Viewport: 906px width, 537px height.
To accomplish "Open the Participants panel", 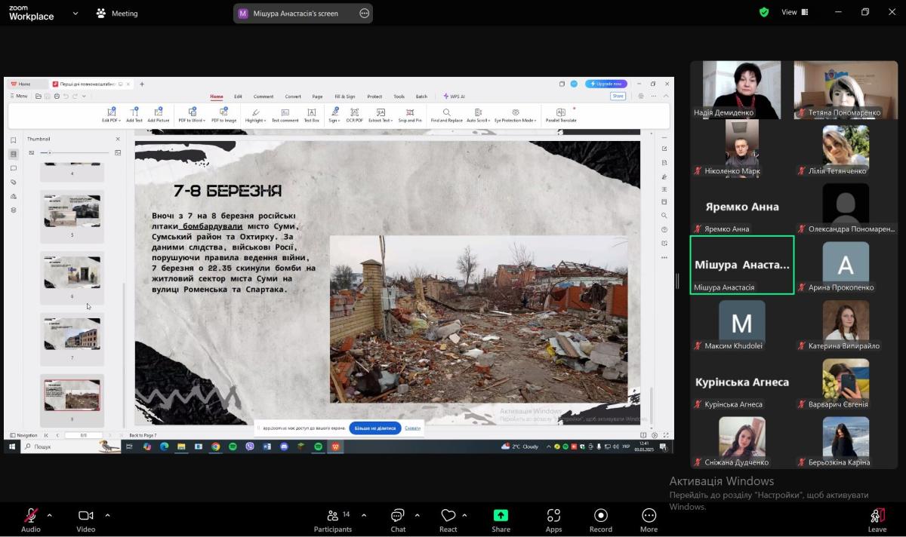I will (x=333, y=519).
